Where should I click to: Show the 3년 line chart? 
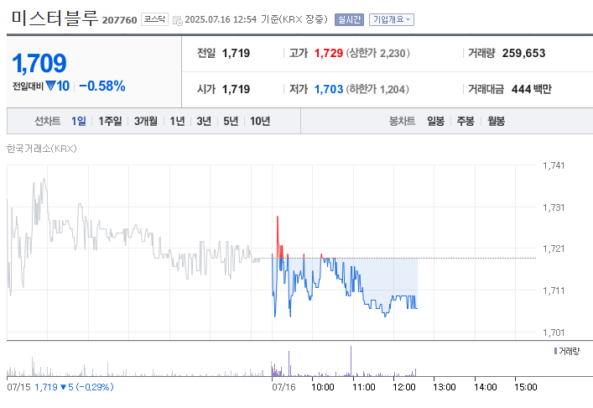click(x=204, y=121)
